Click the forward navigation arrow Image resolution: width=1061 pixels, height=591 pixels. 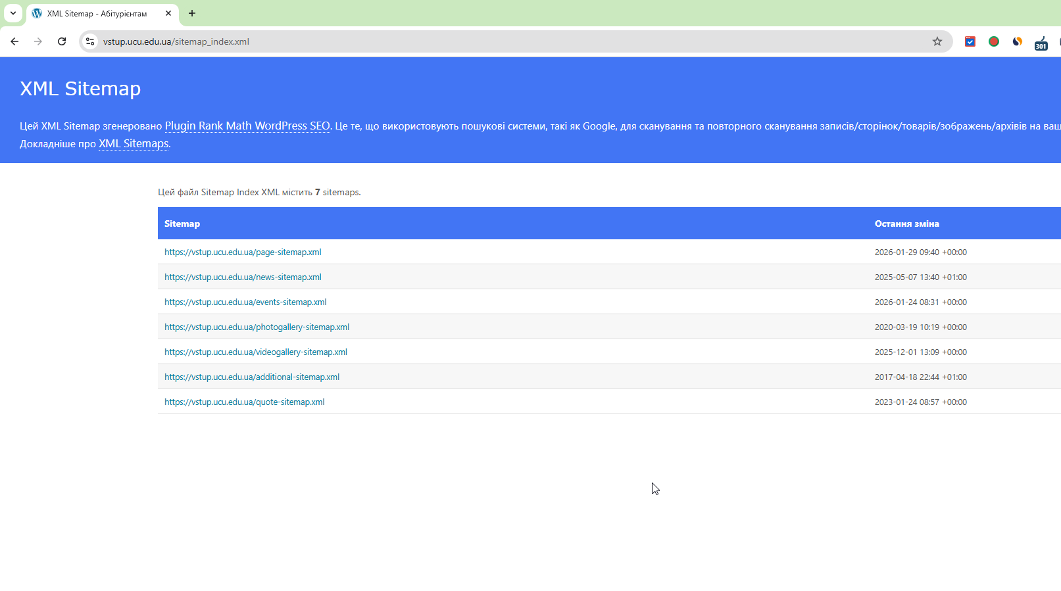pyautogui.click(x=38, y=41)
